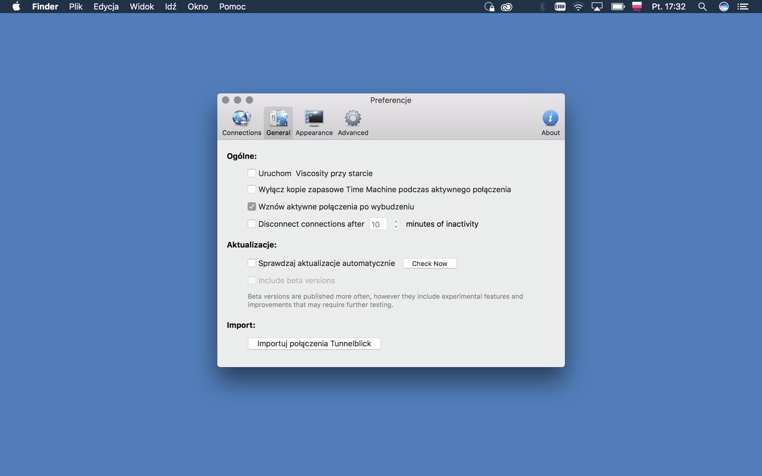Click the beta versions description text
Viewport: 762px width, 476px height.
pos(385,300)
